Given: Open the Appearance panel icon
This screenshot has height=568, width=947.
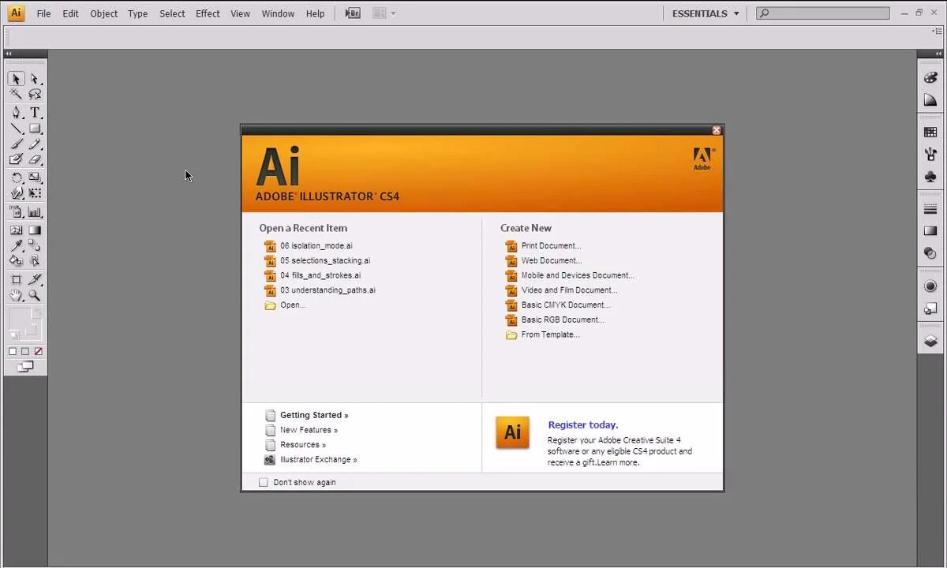Looking at the screenshot, I should (930, 286).
